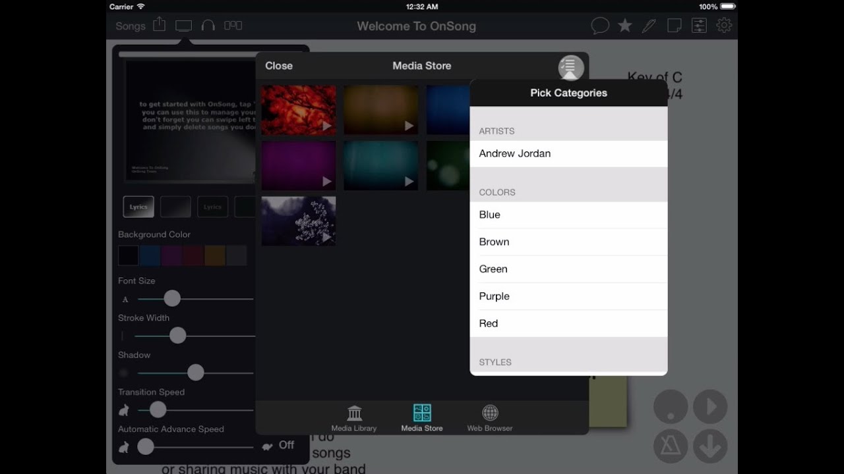Viewport: 844px width, 474px height.
Task: Click the Stroke Width slider handle
Action: click(177, 336)
